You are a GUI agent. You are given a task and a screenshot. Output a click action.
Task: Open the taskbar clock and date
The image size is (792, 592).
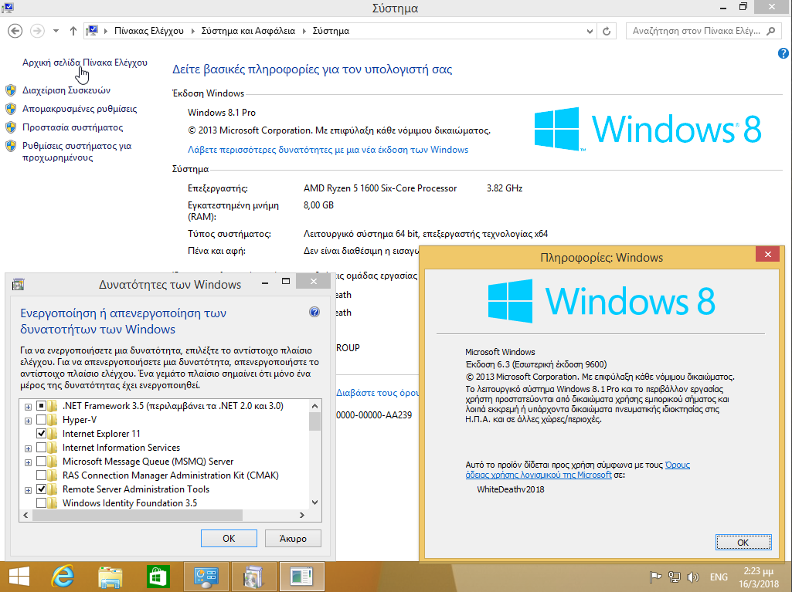(759, 577)
